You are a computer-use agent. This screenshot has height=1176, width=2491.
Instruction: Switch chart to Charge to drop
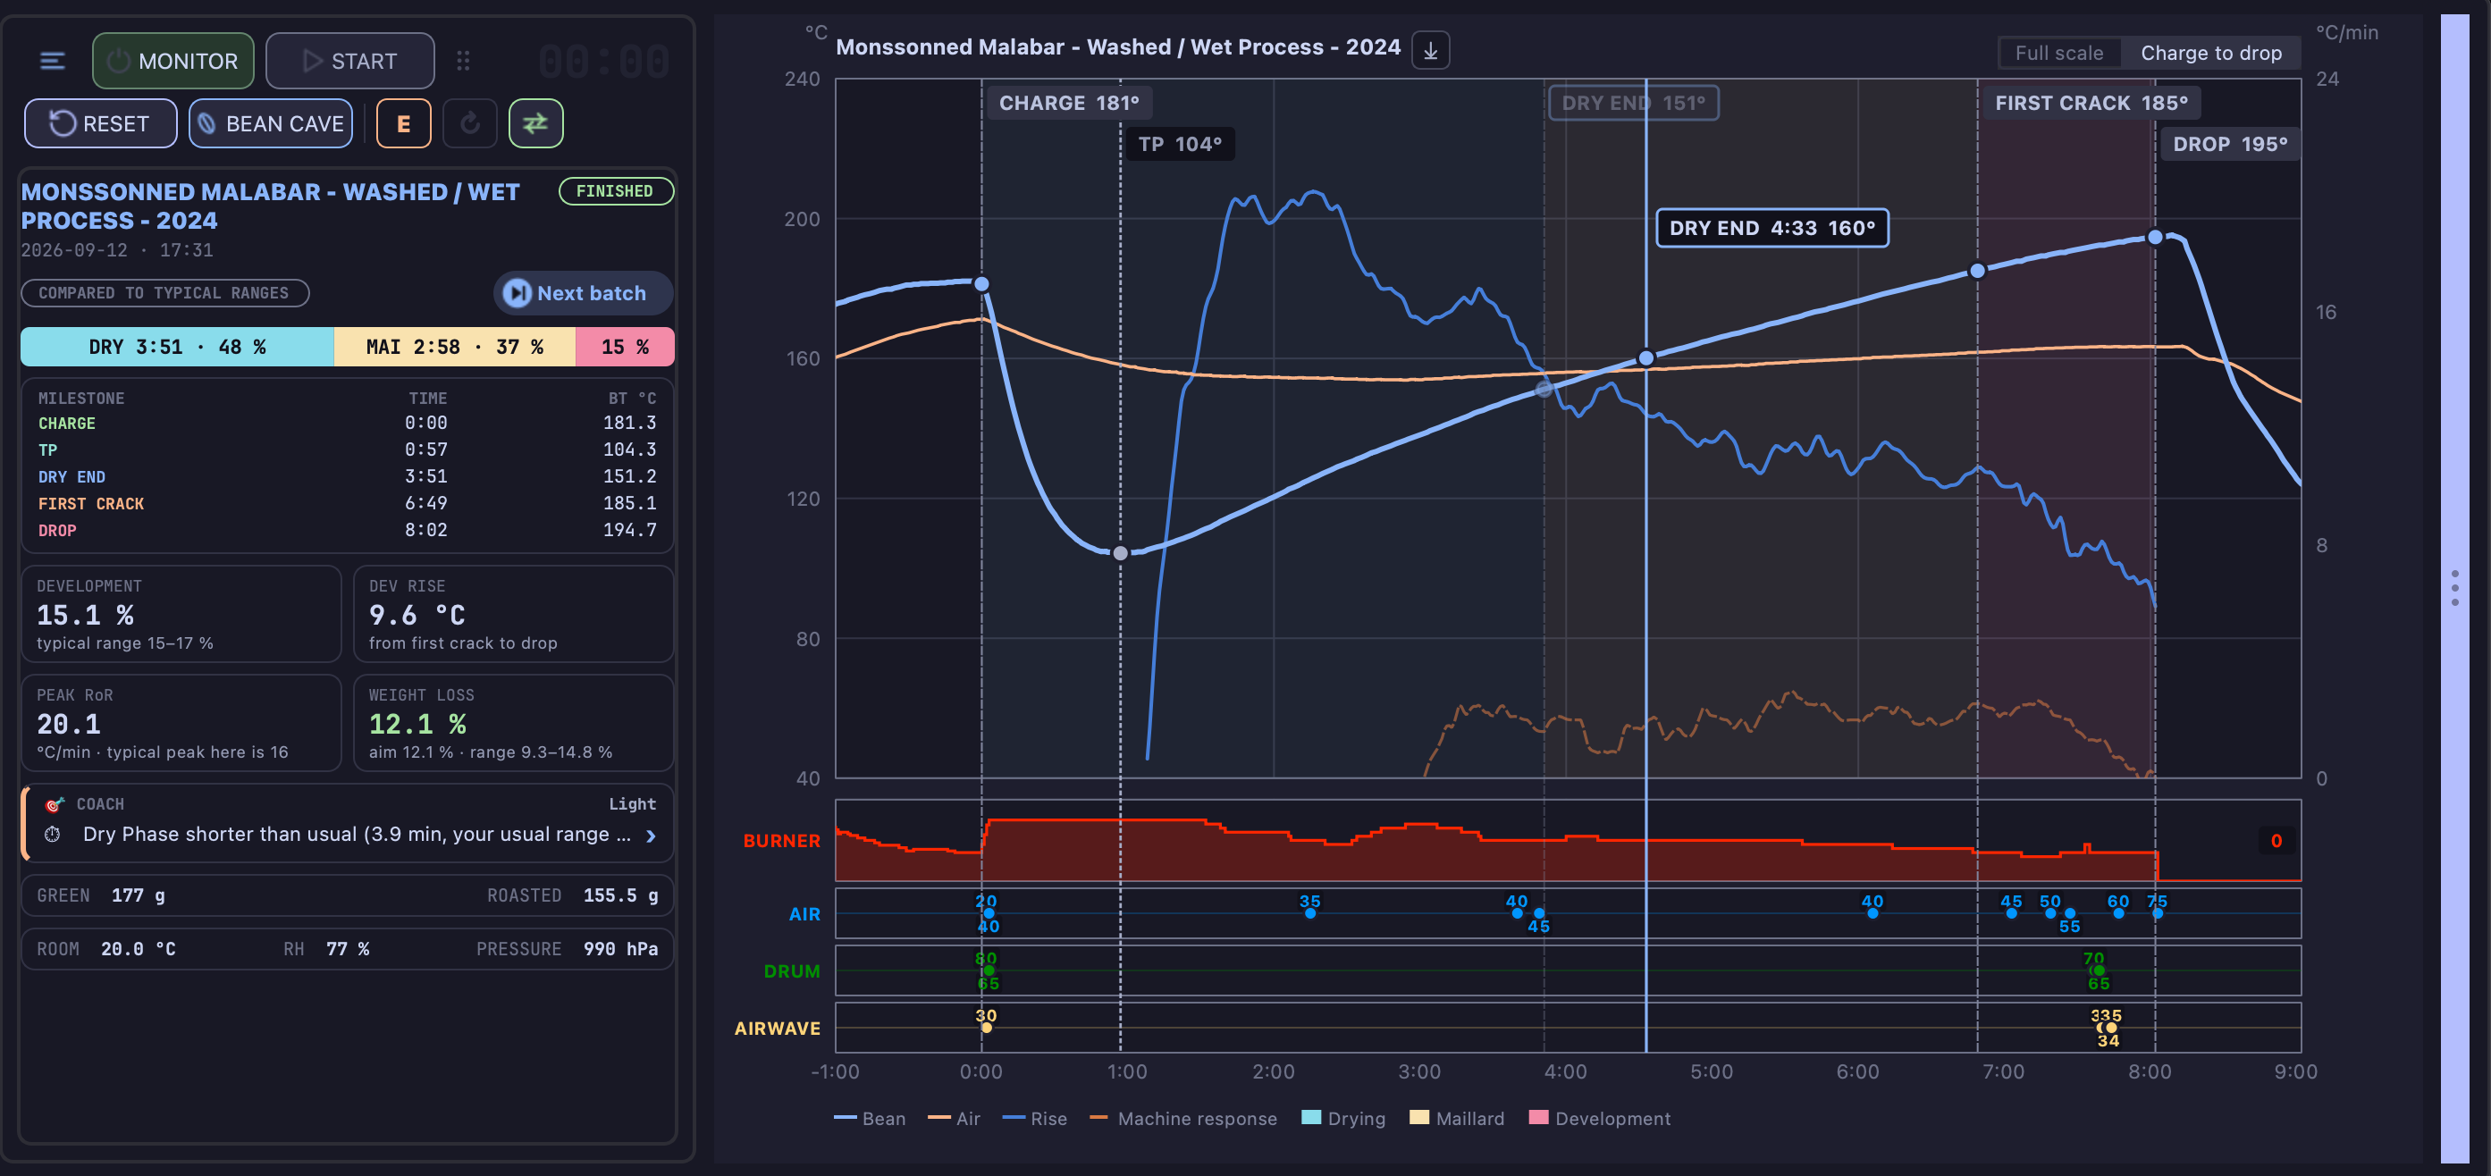(x=2210, y=54)
